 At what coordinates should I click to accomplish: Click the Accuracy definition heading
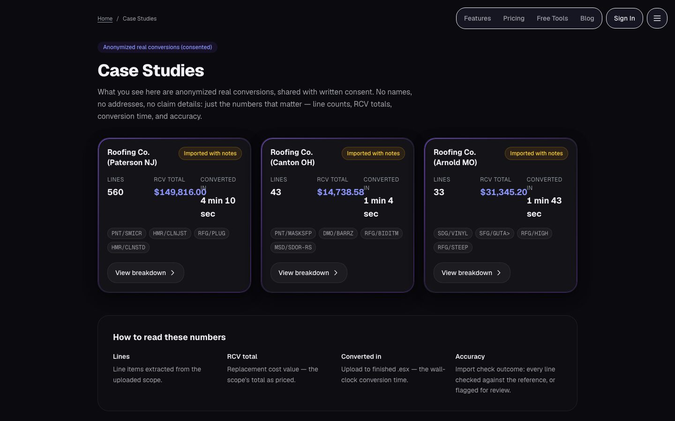470,356
